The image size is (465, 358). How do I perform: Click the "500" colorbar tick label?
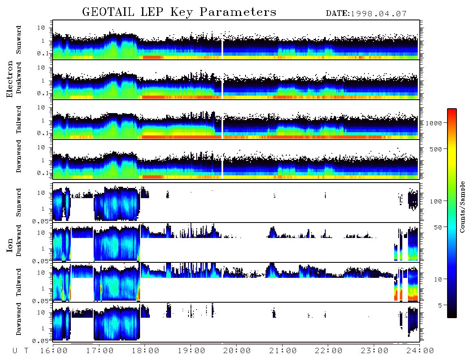[x=436, y=149]
